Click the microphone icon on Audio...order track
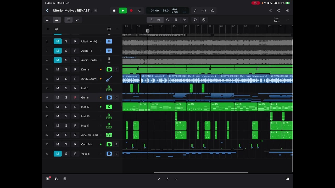This screenshot has height=188, width=335. coord(109,60)
